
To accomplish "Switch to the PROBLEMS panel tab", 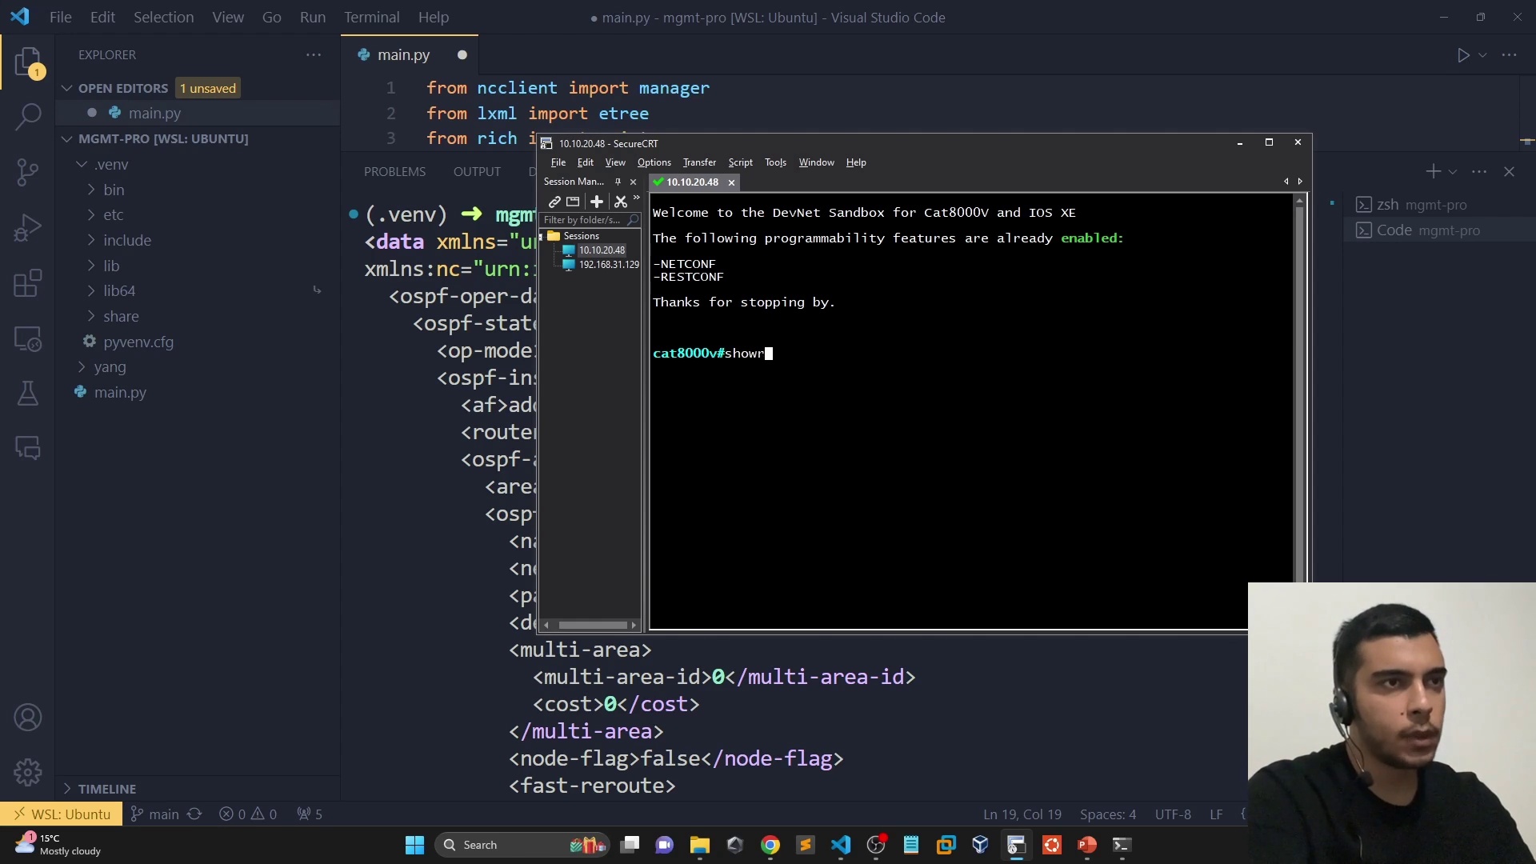I will tap(394, 171).
